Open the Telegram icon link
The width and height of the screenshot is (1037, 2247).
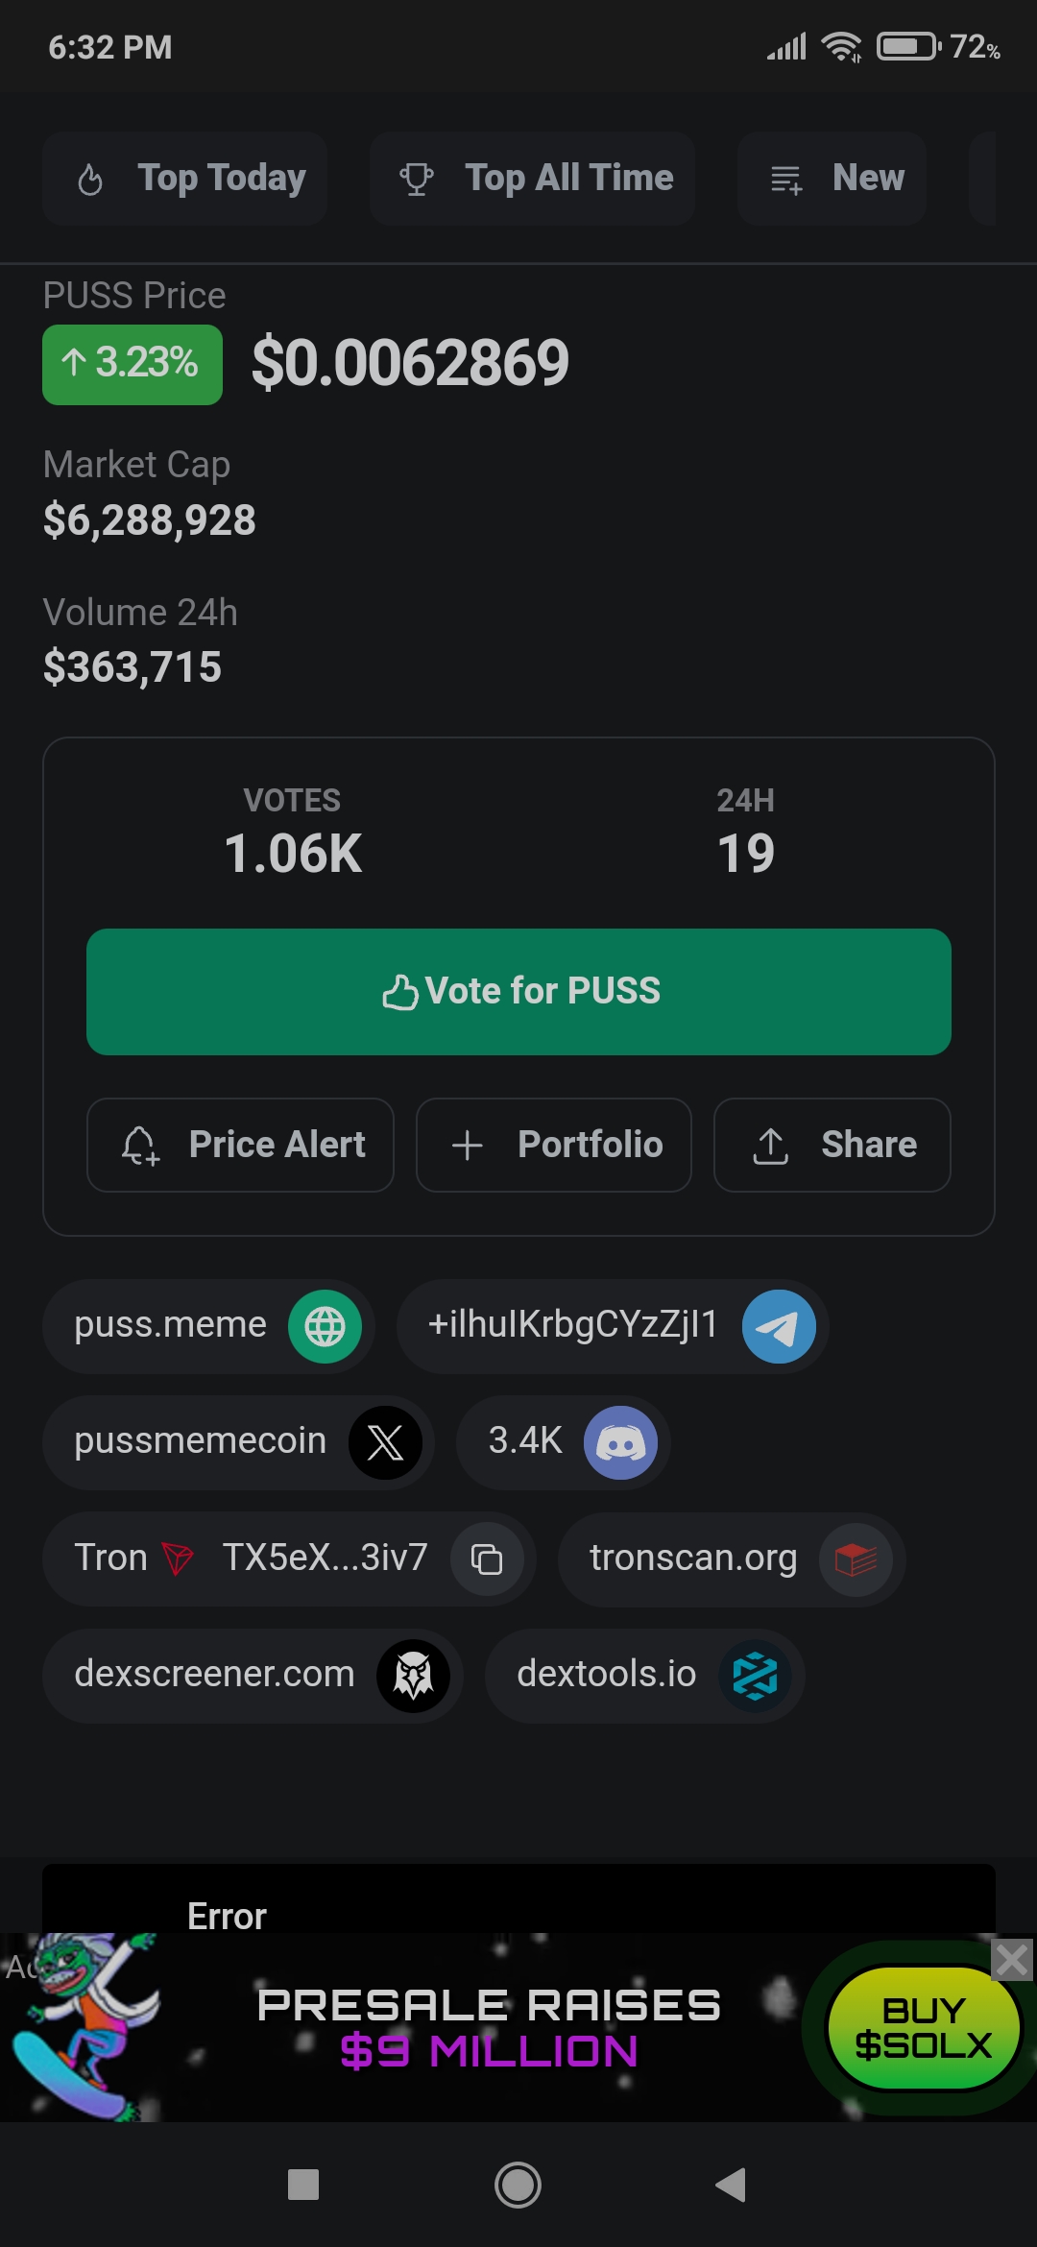779,1326
